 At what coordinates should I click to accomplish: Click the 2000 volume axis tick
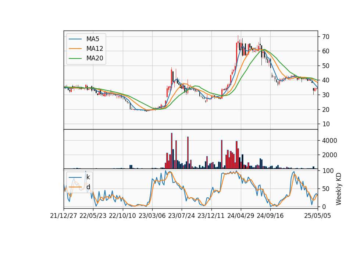329,155
